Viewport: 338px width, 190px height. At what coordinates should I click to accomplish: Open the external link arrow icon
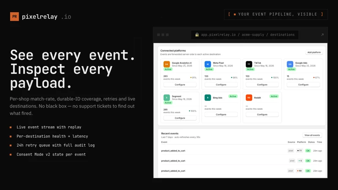point(322,35)
